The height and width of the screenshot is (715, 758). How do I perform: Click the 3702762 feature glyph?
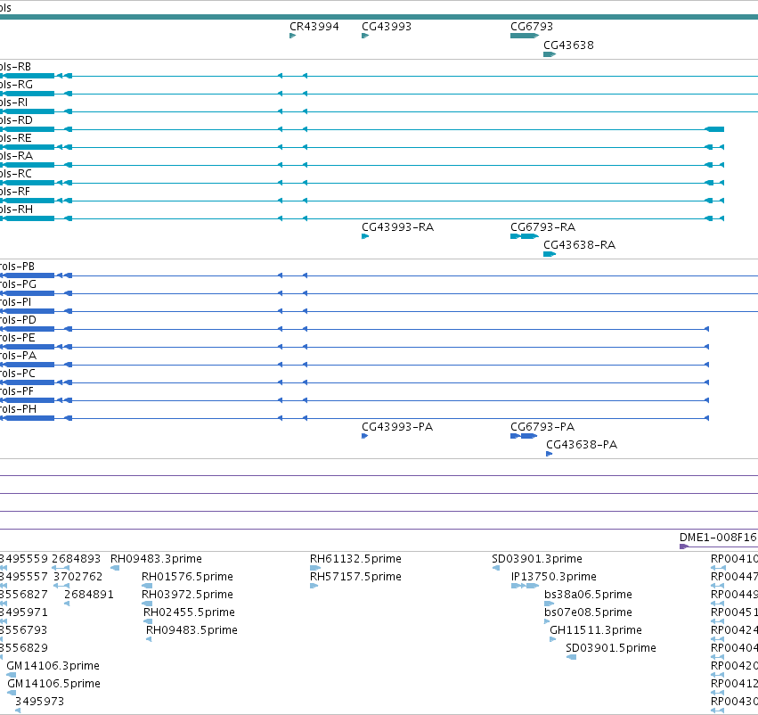(x=61, y=586)
